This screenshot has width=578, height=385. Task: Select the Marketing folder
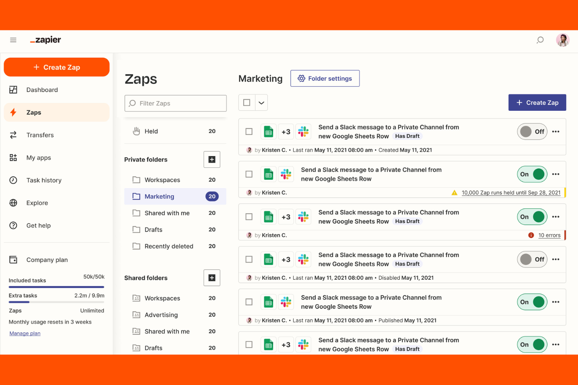point(175,197)
